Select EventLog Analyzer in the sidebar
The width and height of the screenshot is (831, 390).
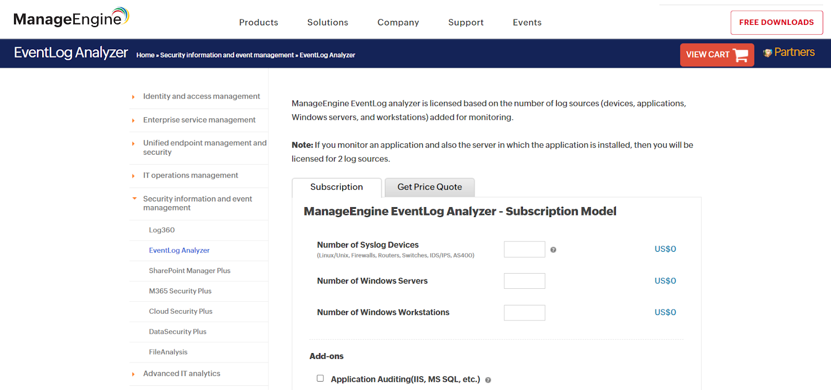[x=179, y=250]
